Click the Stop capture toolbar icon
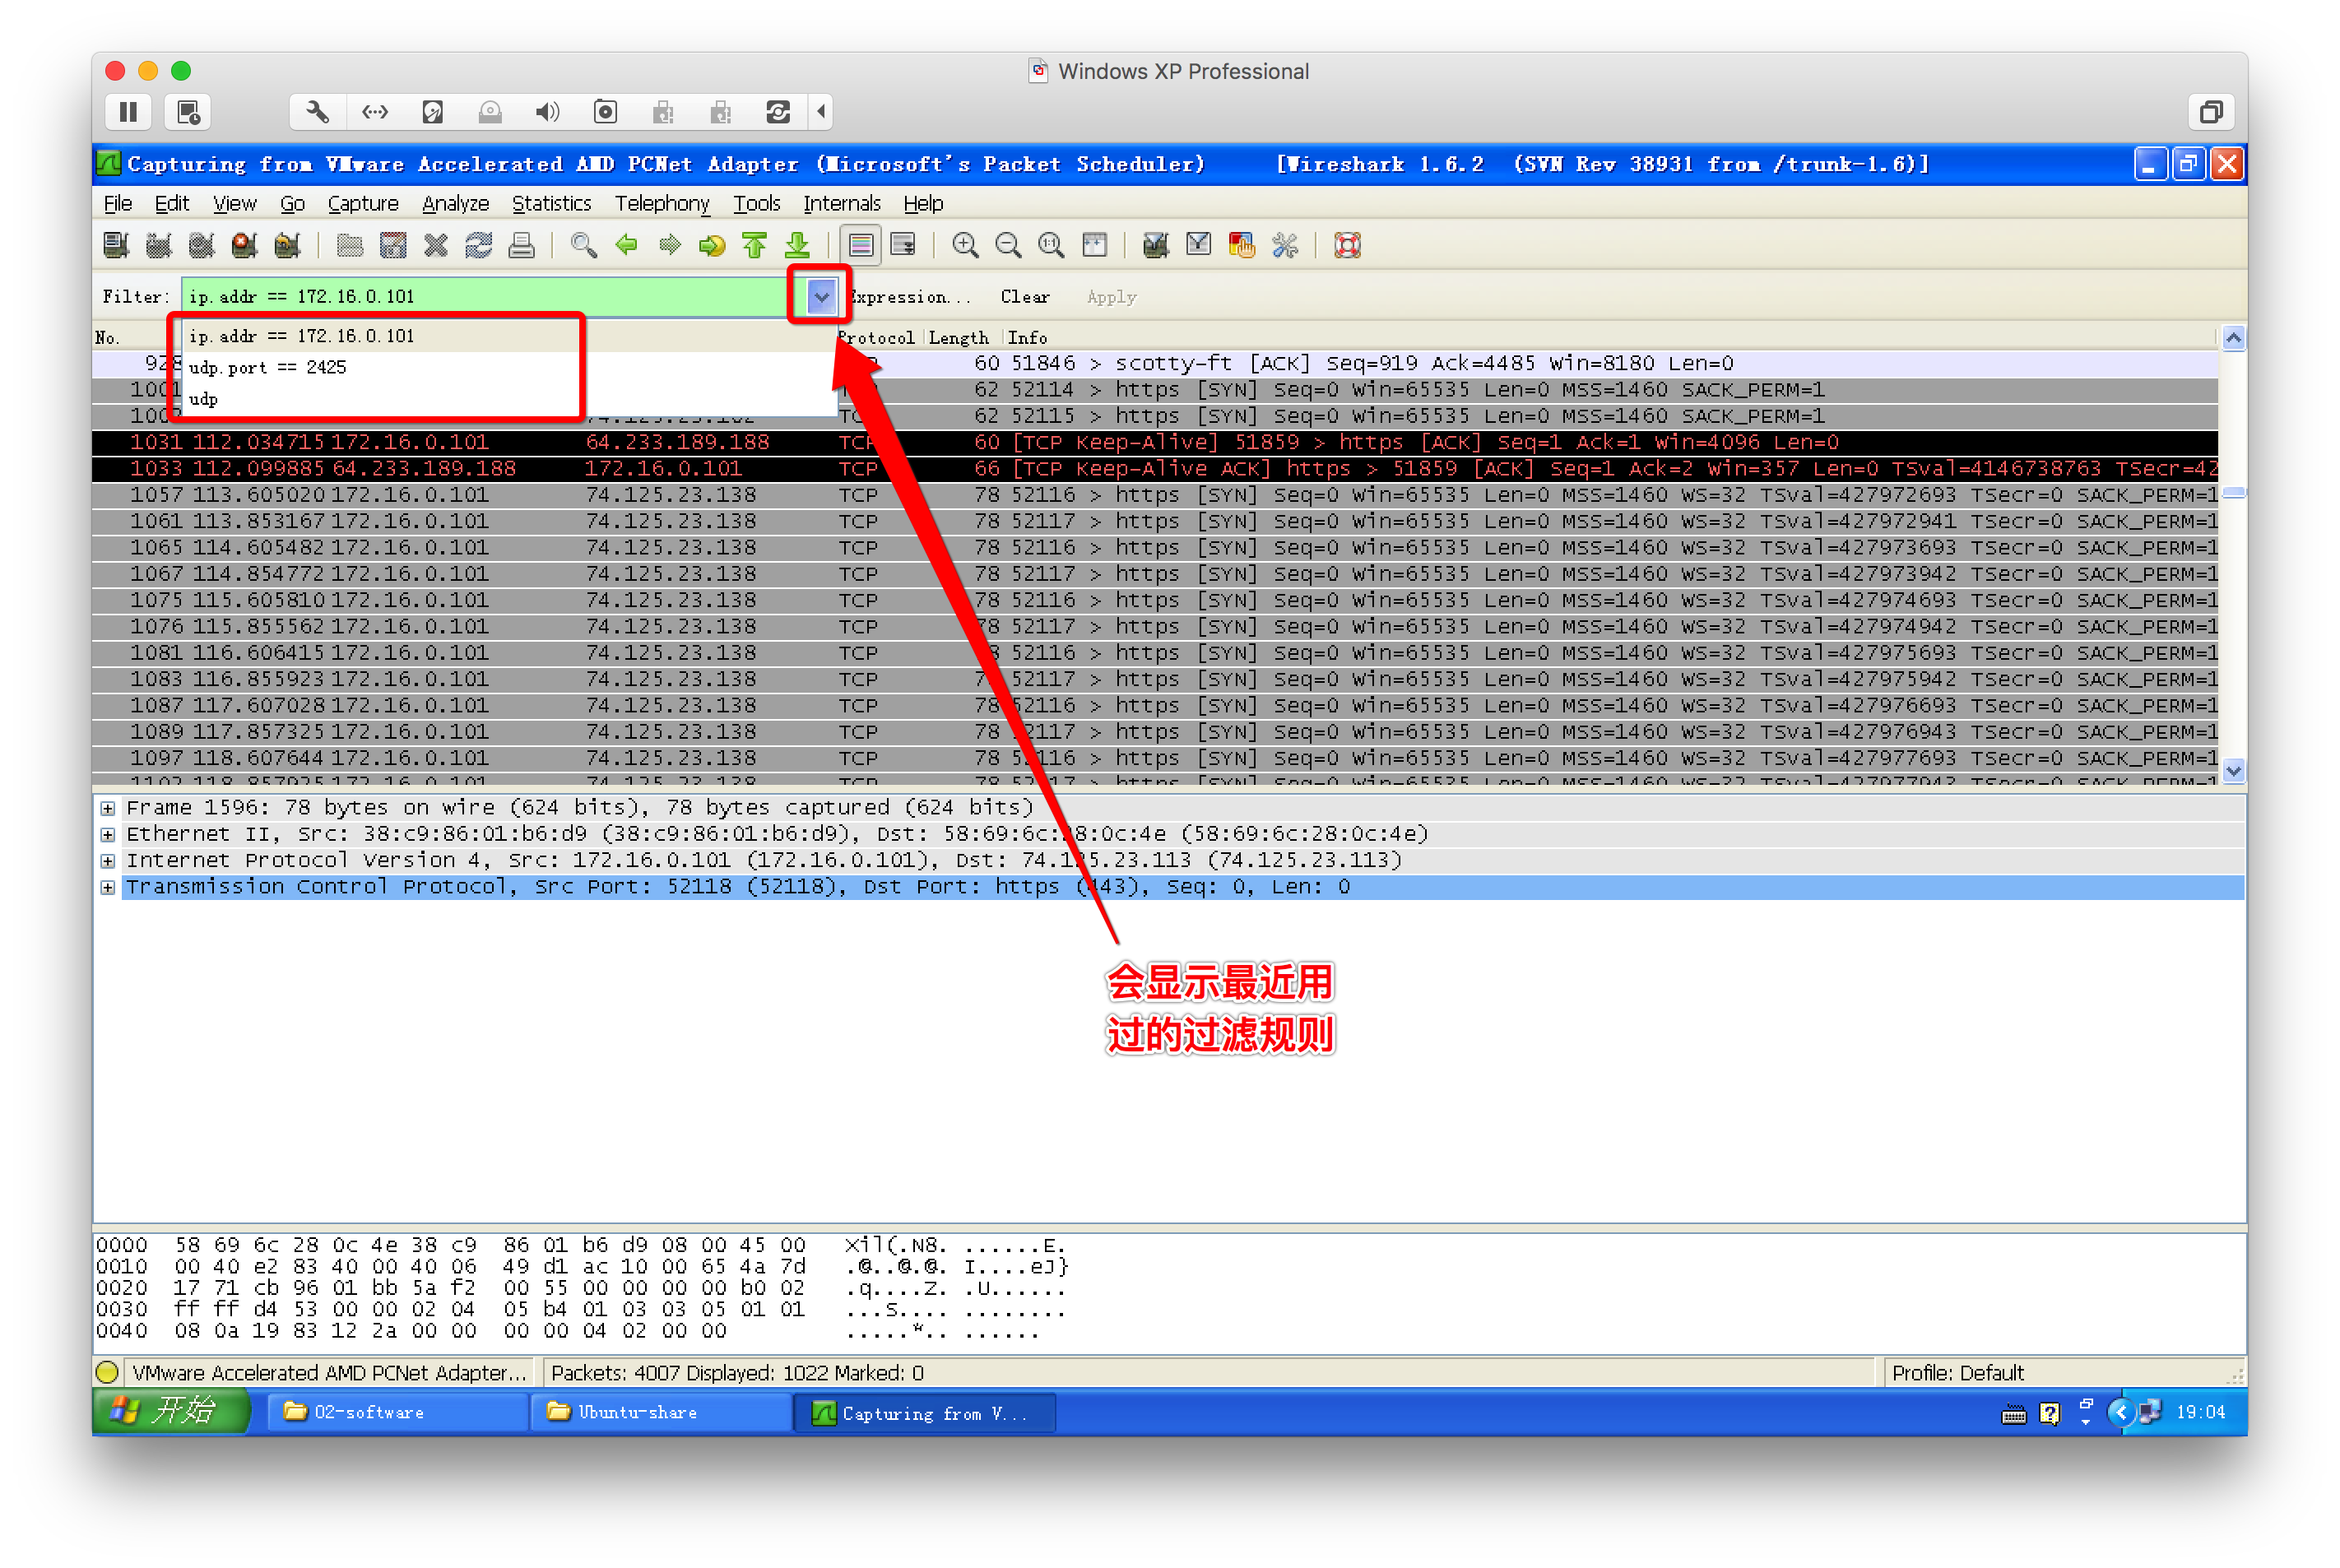2340x1568 pixels. pos(245,245)
